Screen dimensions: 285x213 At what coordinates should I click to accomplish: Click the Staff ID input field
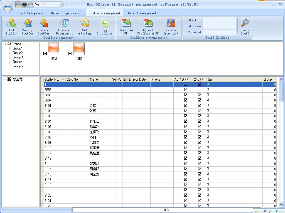tap(219, 20)
